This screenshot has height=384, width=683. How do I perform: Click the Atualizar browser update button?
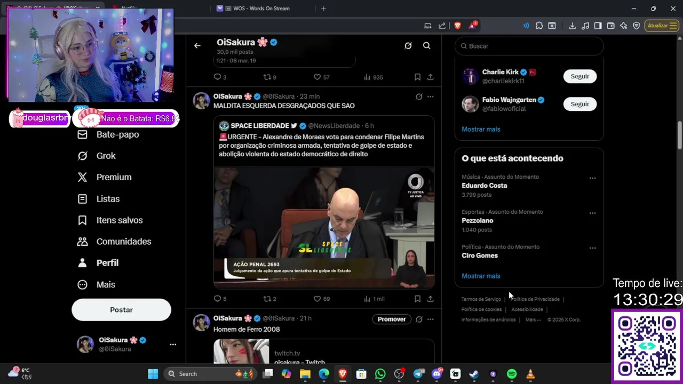(x=661, y=26)
